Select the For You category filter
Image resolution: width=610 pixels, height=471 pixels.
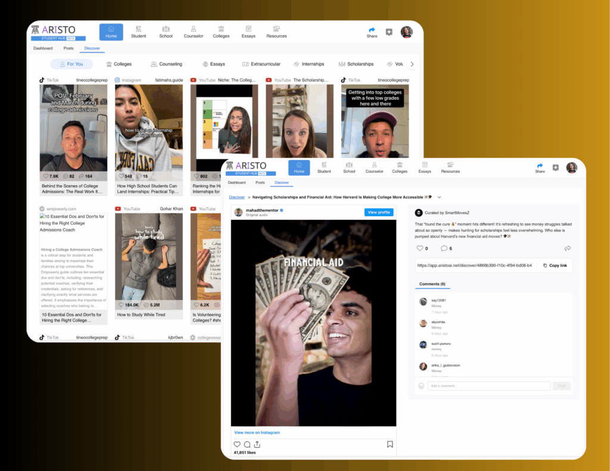coord(71,64)
